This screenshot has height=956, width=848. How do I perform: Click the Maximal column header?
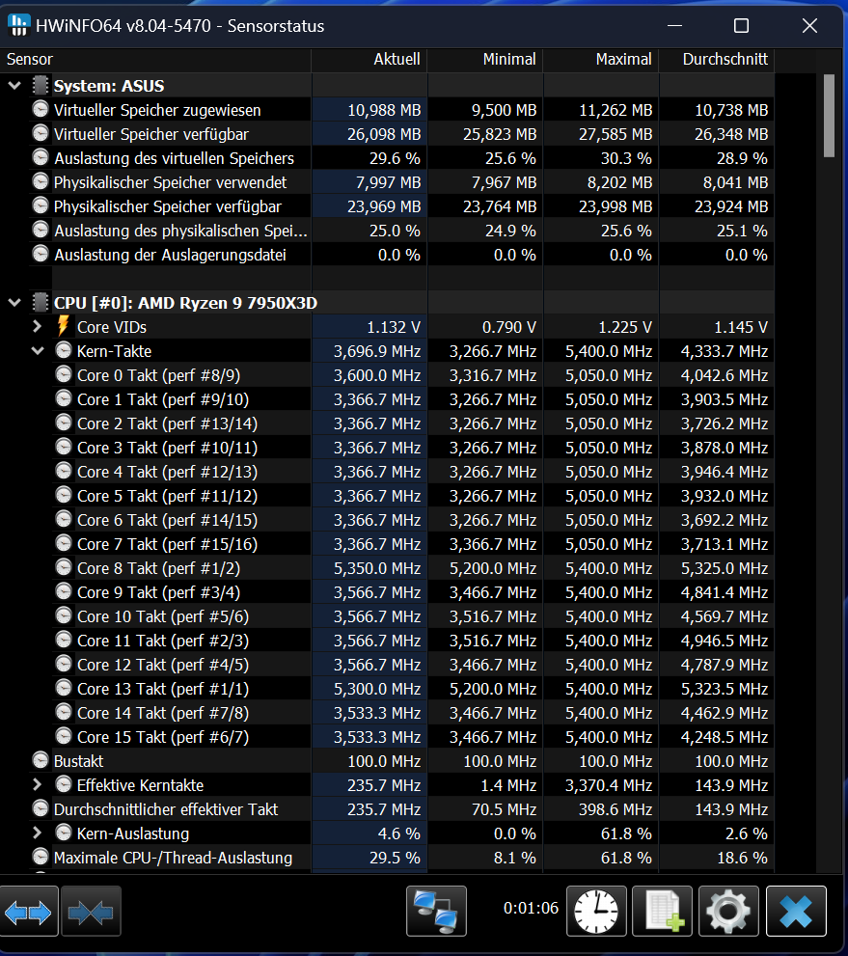(601, 59)
